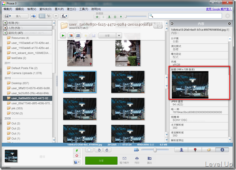Hold selected items with green pin
This screenshot has width=236, height=170.
(77, 151)
